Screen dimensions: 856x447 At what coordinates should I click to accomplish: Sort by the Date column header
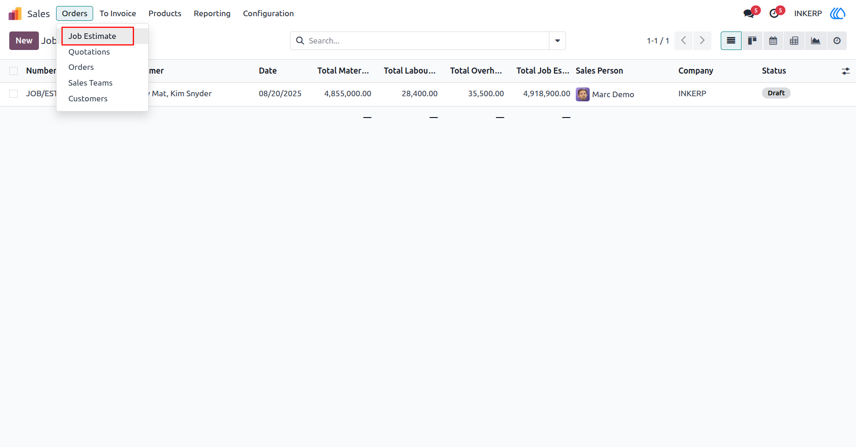pyautogui.click(x=268, y=71)
